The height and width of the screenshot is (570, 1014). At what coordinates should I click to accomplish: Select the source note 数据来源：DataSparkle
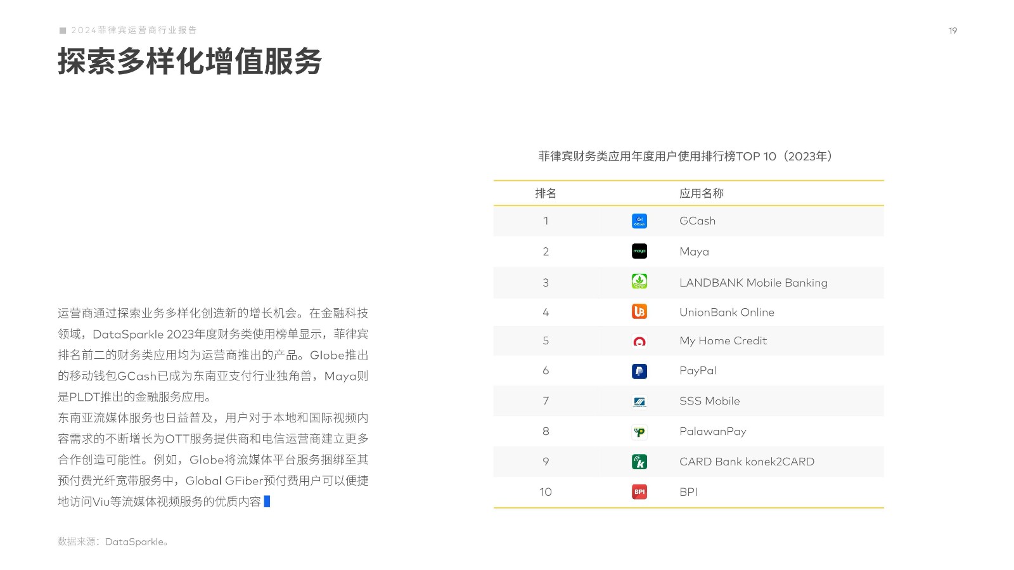point(113,541)
